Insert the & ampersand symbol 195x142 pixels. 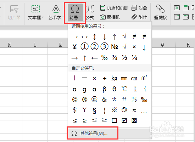pyautogui.click(x=104, y=99)
